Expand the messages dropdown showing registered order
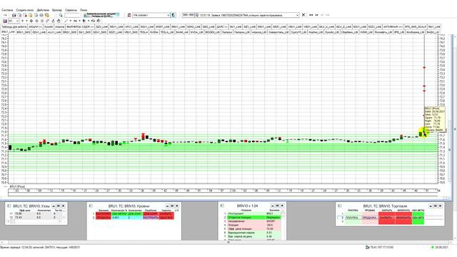 297,15
